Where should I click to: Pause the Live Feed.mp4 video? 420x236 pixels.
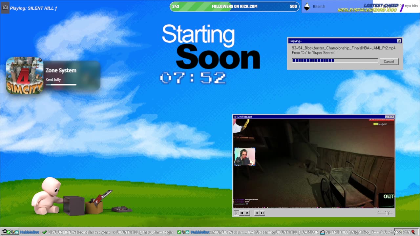pyautogui.click(x=241, y=213)
